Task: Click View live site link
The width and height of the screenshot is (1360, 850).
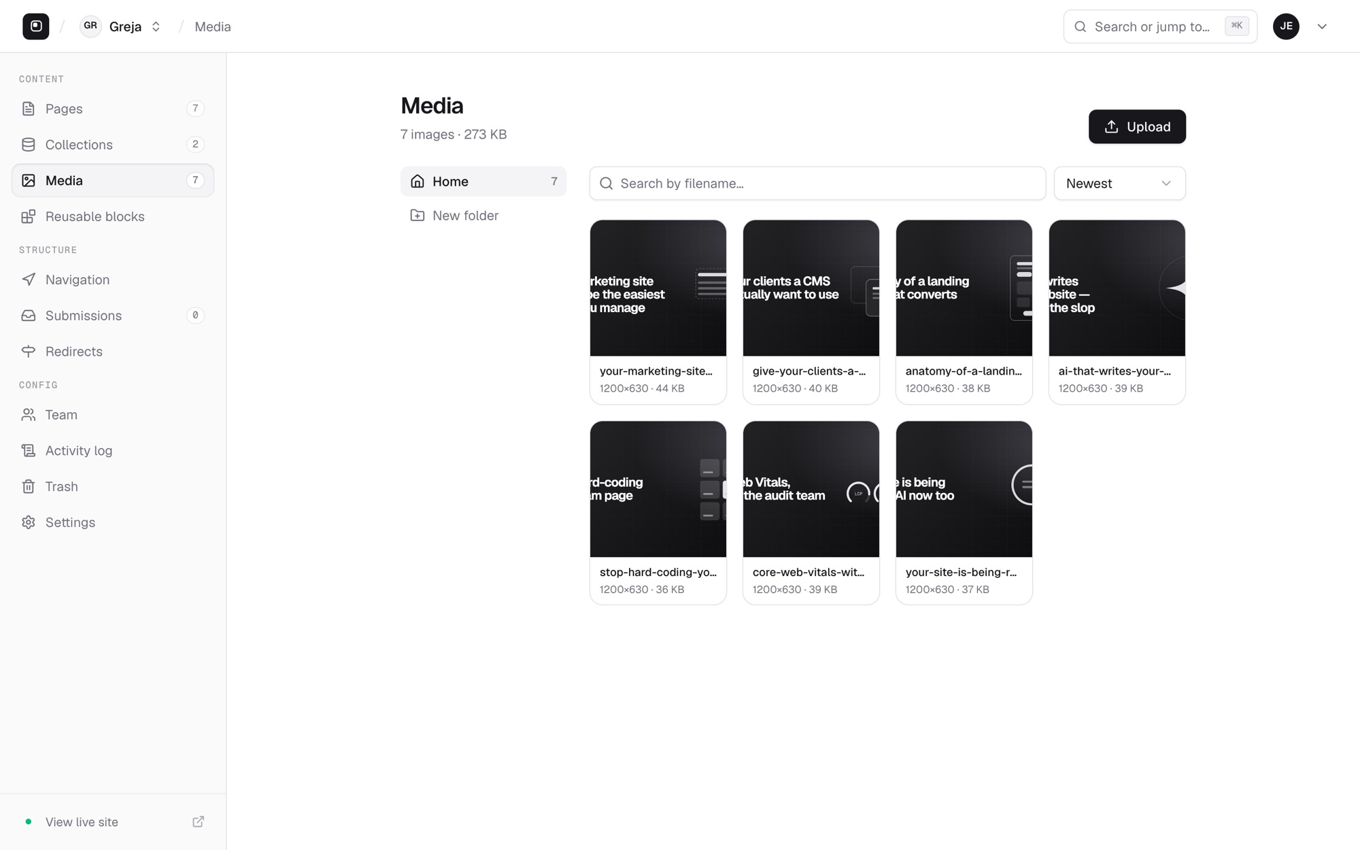Action: click(x=82, y=822)
